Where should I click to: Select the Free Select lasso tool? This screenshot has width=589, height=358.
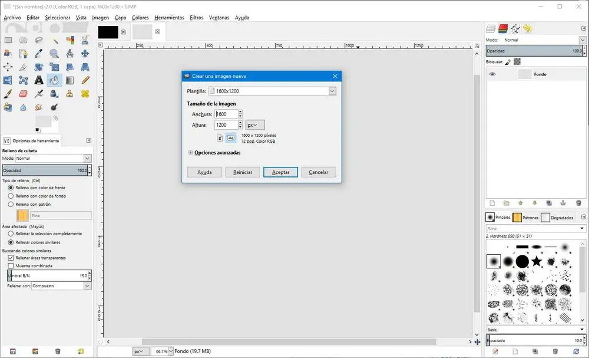(39, 40)
